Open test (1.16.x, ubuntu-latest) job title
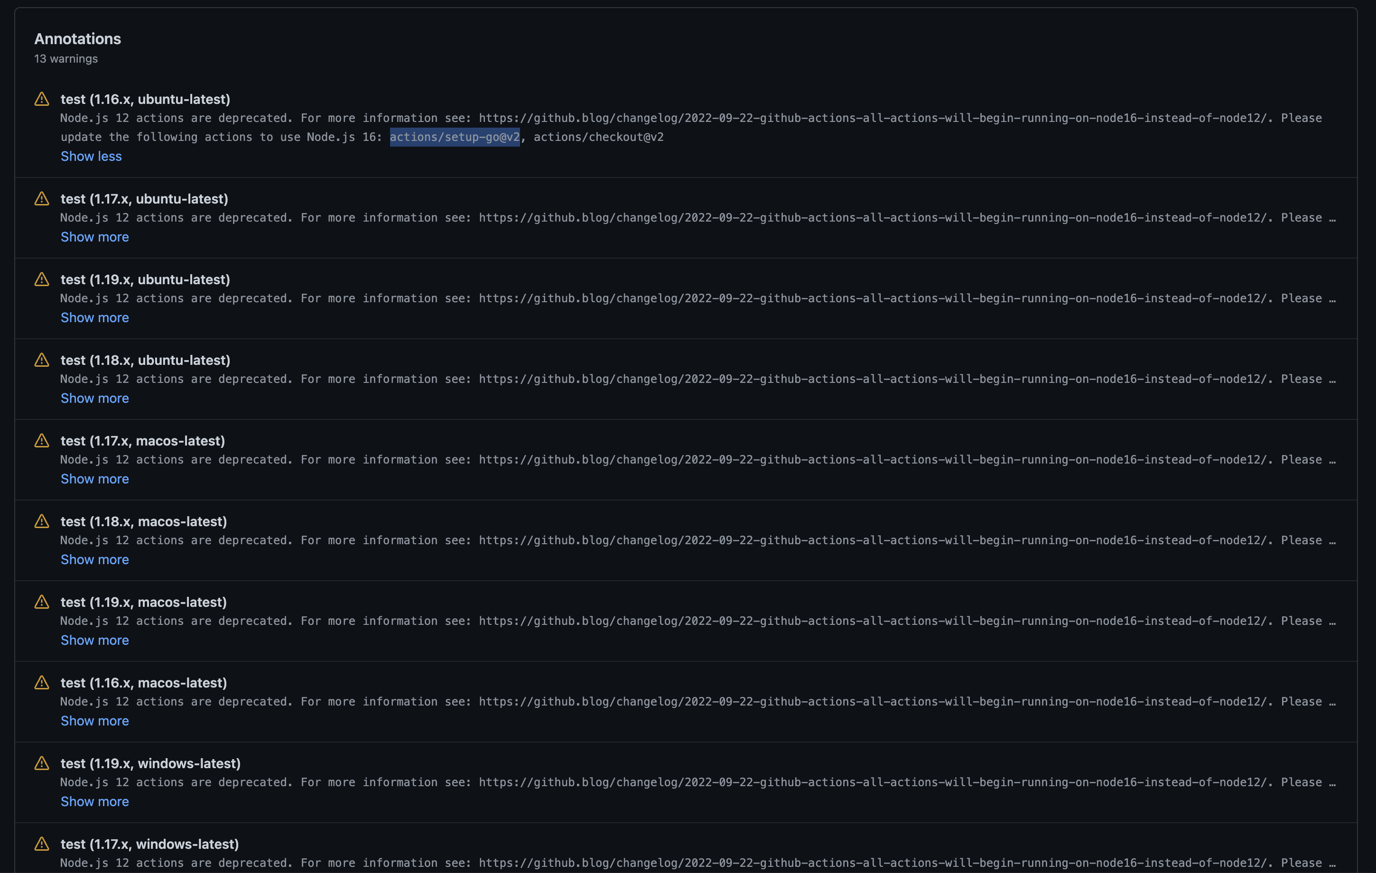1376x873 pixels. click(145, 100)
